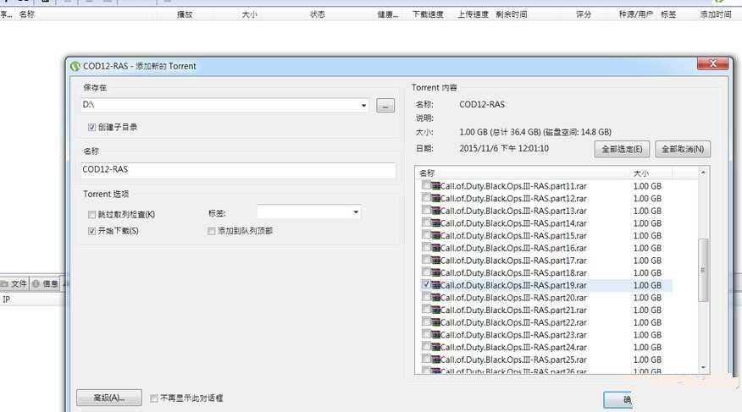Click rar file icon for part18.rar
The width and height of the screenshot is (742, 412).
tap(436, 272)
